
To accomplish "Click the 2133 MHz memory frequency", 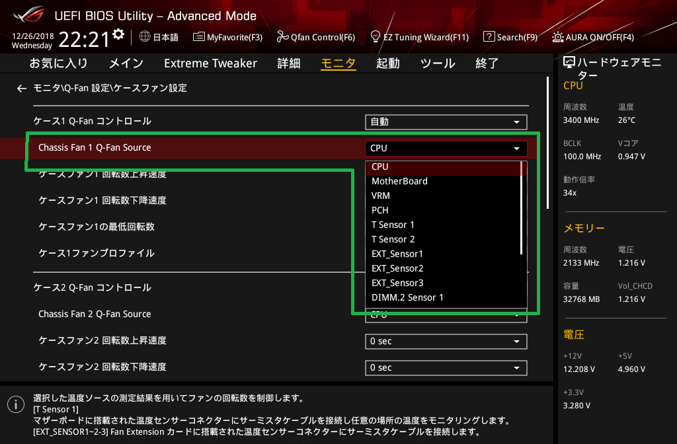I will tap(580, 263).
